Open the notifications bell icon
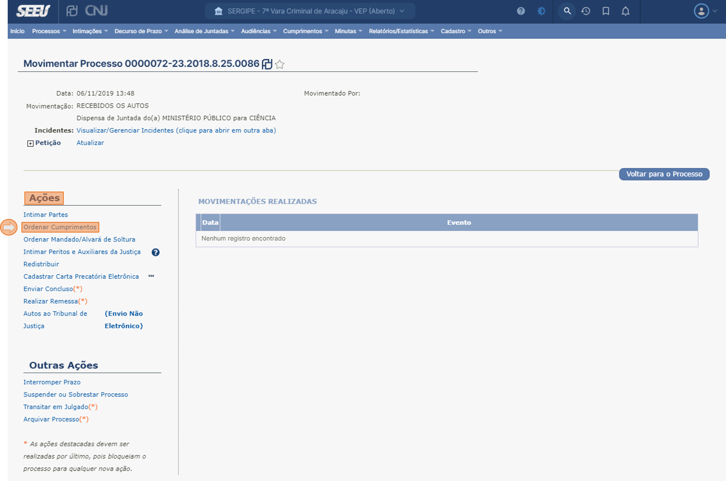This screenshot has width=726, height=481. (x=625, y=11)
